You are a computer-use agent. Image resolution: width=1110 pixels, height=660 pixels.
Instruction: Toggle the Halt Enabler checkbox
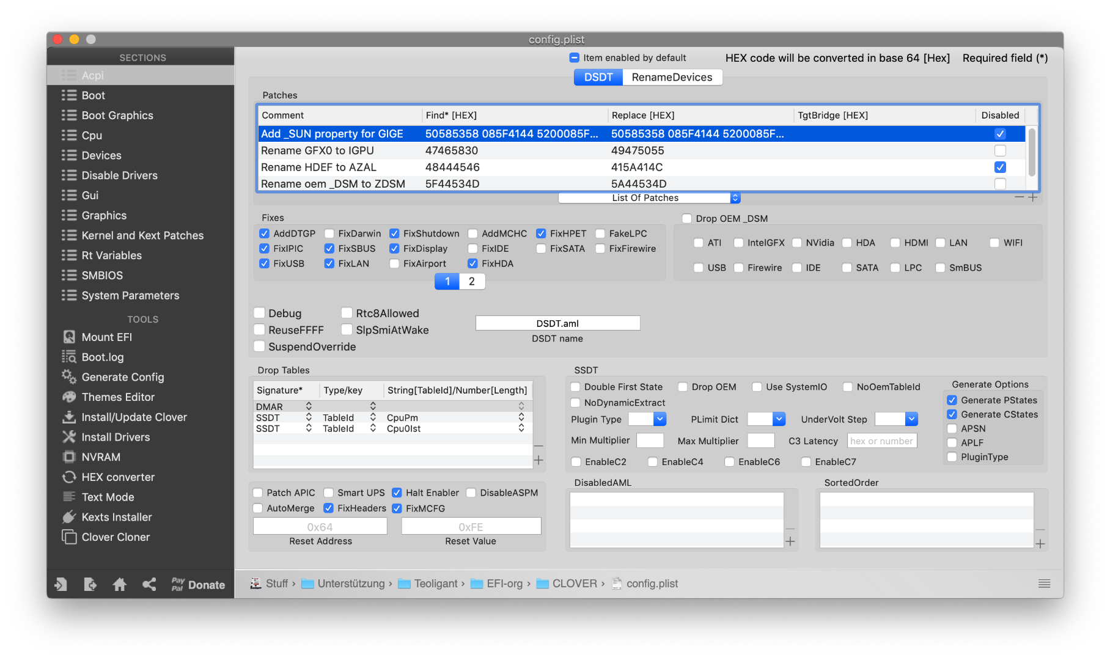coord(397,493)
